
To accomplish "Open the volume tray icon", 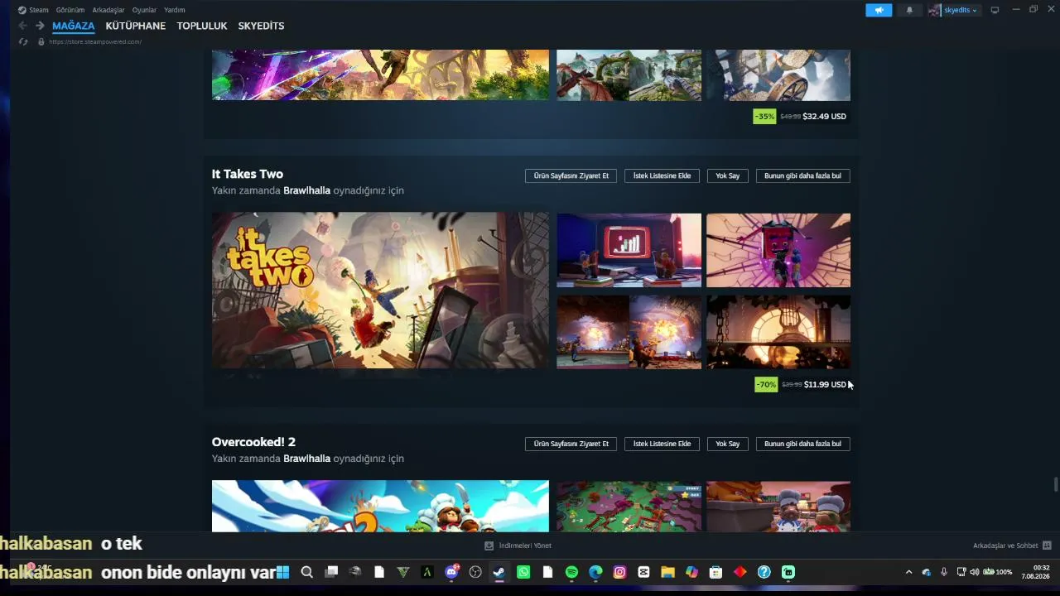I will tap(974, 572).
